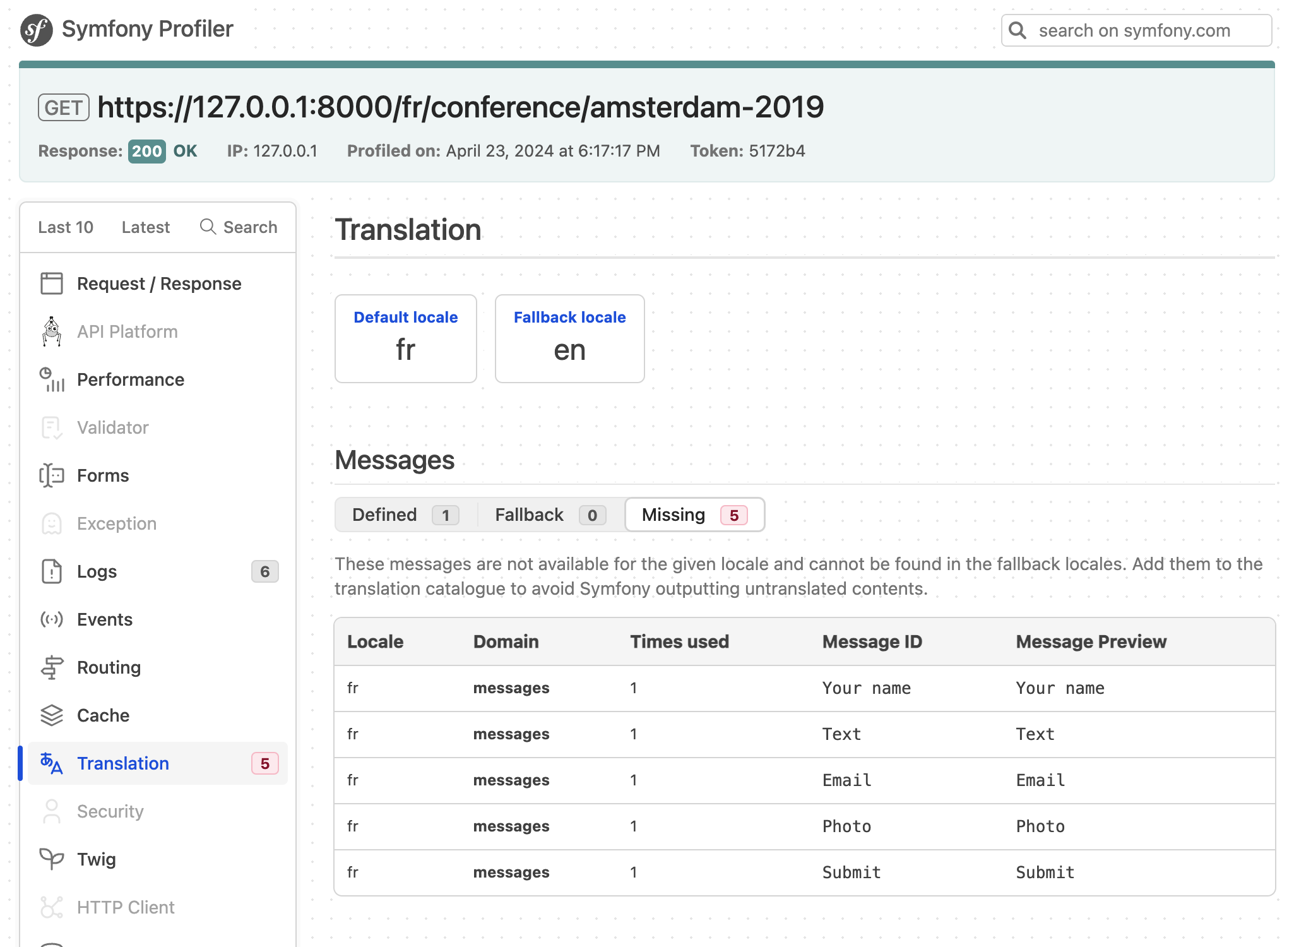Click the Forms panel icon
Image resolution: width=1294 pixels, height=947 pixels.
click(52, 475)
